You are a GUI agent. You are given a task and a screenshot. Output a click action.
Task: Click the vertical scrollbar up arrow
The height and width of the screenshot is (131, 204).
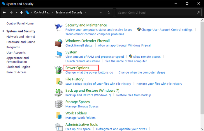pos(202,20)
